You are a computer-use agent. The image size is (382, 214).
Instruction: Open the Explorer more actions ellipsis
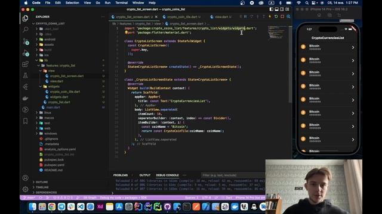coord(103,17)
